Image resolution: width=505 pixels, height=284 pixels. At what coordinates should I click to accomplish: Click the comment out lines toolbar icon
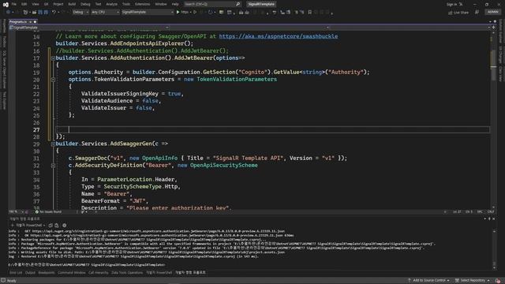tap(296, 13)
